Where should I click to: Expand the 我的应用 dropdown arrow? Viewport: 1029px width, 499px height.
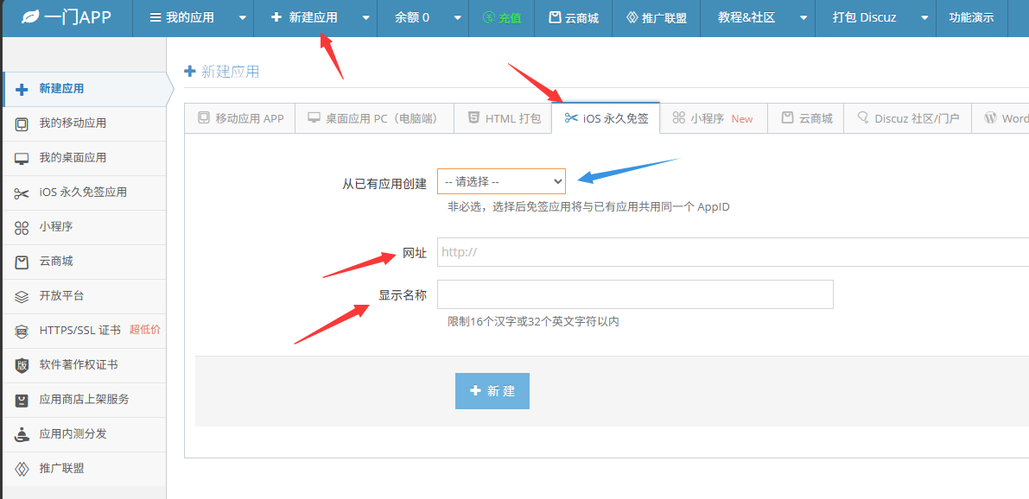[242, 18]
